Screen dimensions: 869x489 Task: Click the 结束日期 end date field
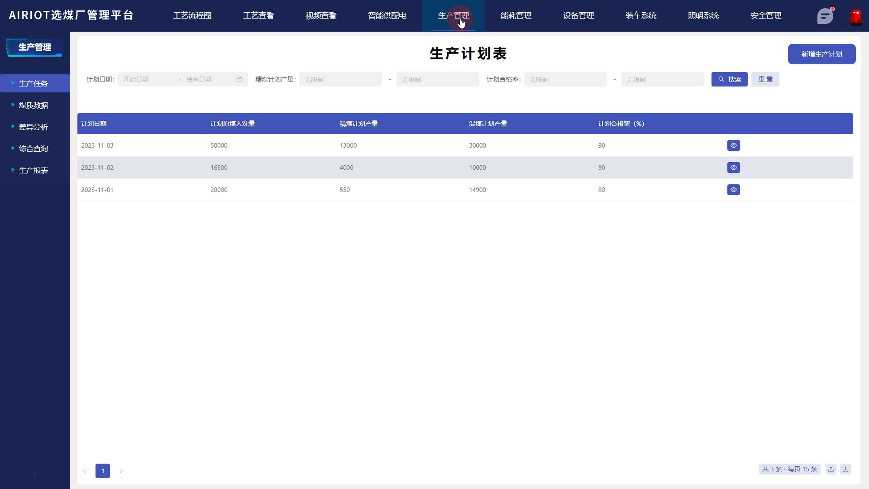pos(209,79)
